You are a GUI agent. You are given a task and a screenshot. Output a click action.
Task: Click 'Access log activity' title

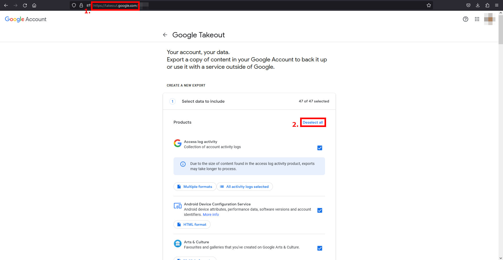[201, 142]
